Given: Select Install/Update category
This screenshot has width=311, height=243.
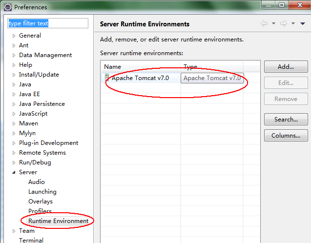Looking at the screenshot, I should pyautogui.click(x=39, y=75).
